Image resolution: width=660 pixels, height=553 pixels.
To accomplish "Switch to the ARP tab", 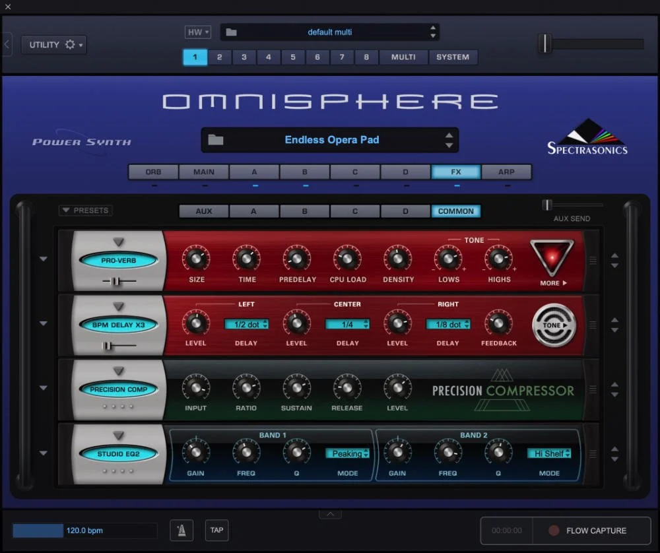I will click(x=506, y=172).
